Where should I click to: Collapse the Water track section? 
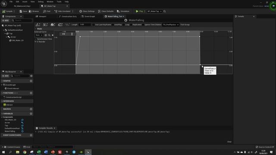(x=36, y=29)
